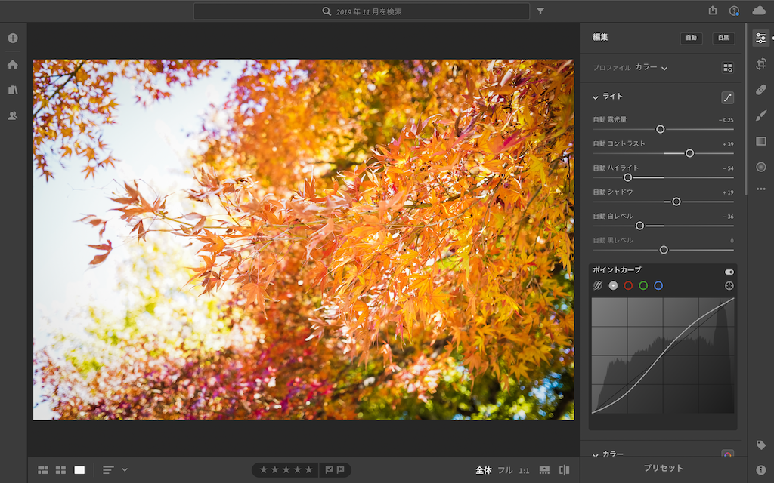
Task: Set zoom to 1:1
Action: (525, 471)
